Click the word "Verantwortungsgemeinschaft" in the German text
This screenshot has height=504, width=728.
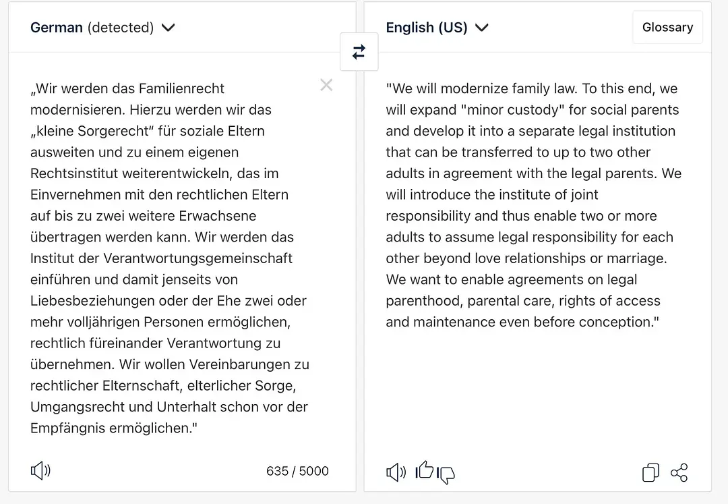(198, 258)
